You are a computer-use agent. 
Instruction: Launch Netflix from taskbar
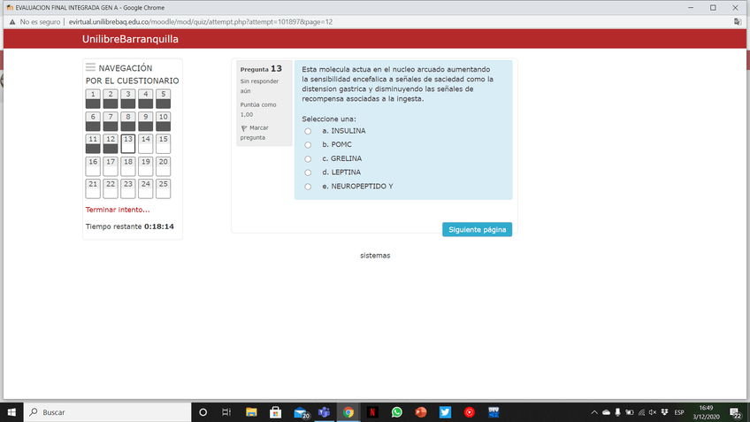click(x=372, y=412)
